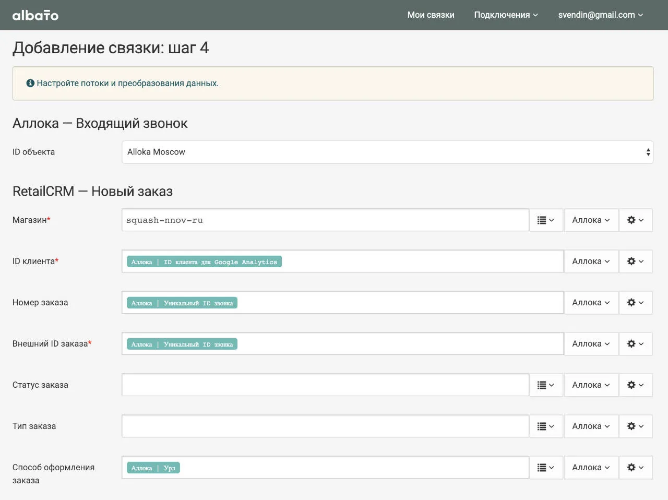The height and width of the screenshot is (500, 668).
Task: Expand Аллока source dropdown for Магазин
Action: 591,220
